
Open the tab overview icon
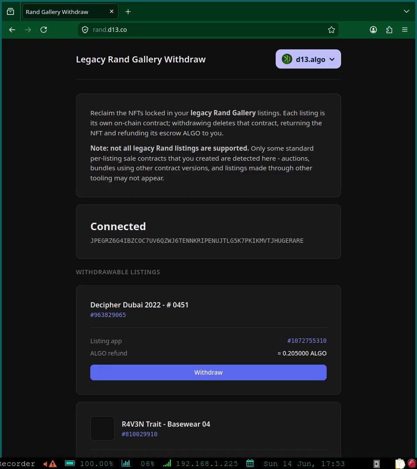pyautogui.click(x=10, y=12)
